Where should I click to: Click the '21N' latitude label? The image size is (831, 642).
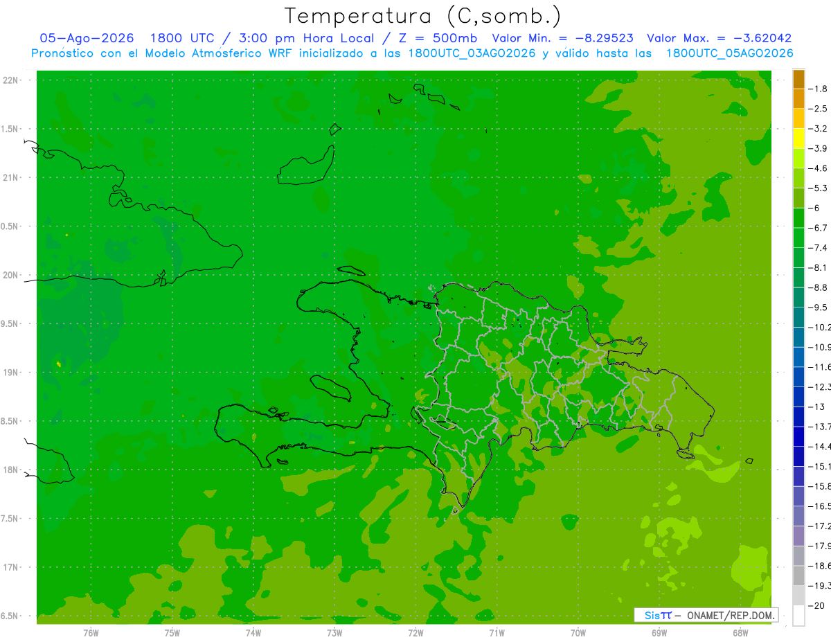tap(10, 178)
